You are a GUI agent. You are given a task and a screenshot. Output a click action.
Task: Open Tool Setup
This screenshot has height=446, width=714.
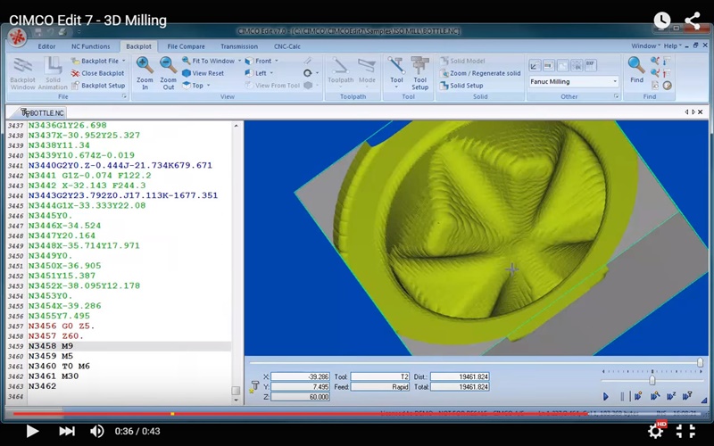[419, 73]
